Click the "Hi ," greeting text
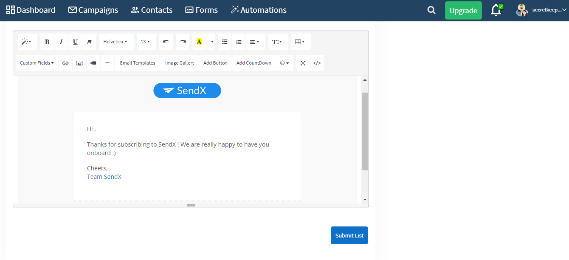The height and width of the screenshot is (260, 569). [x=92, y=129]
